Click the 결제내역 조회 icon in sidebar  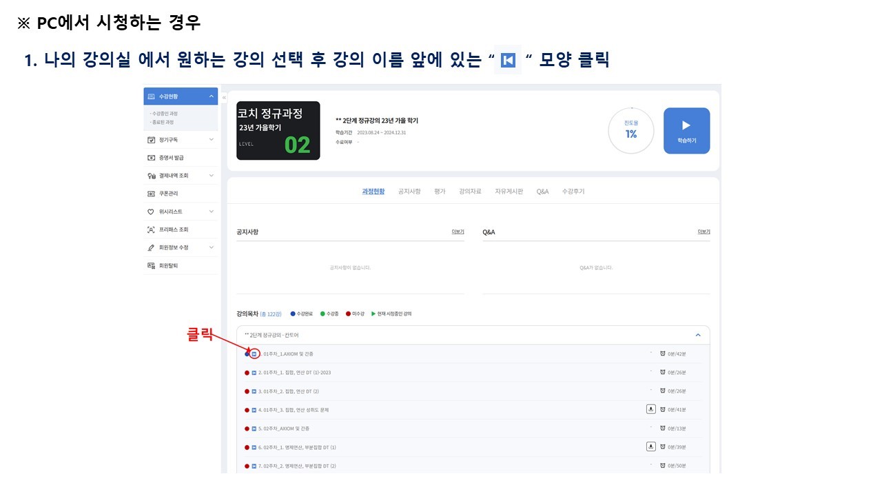point(151,176)
